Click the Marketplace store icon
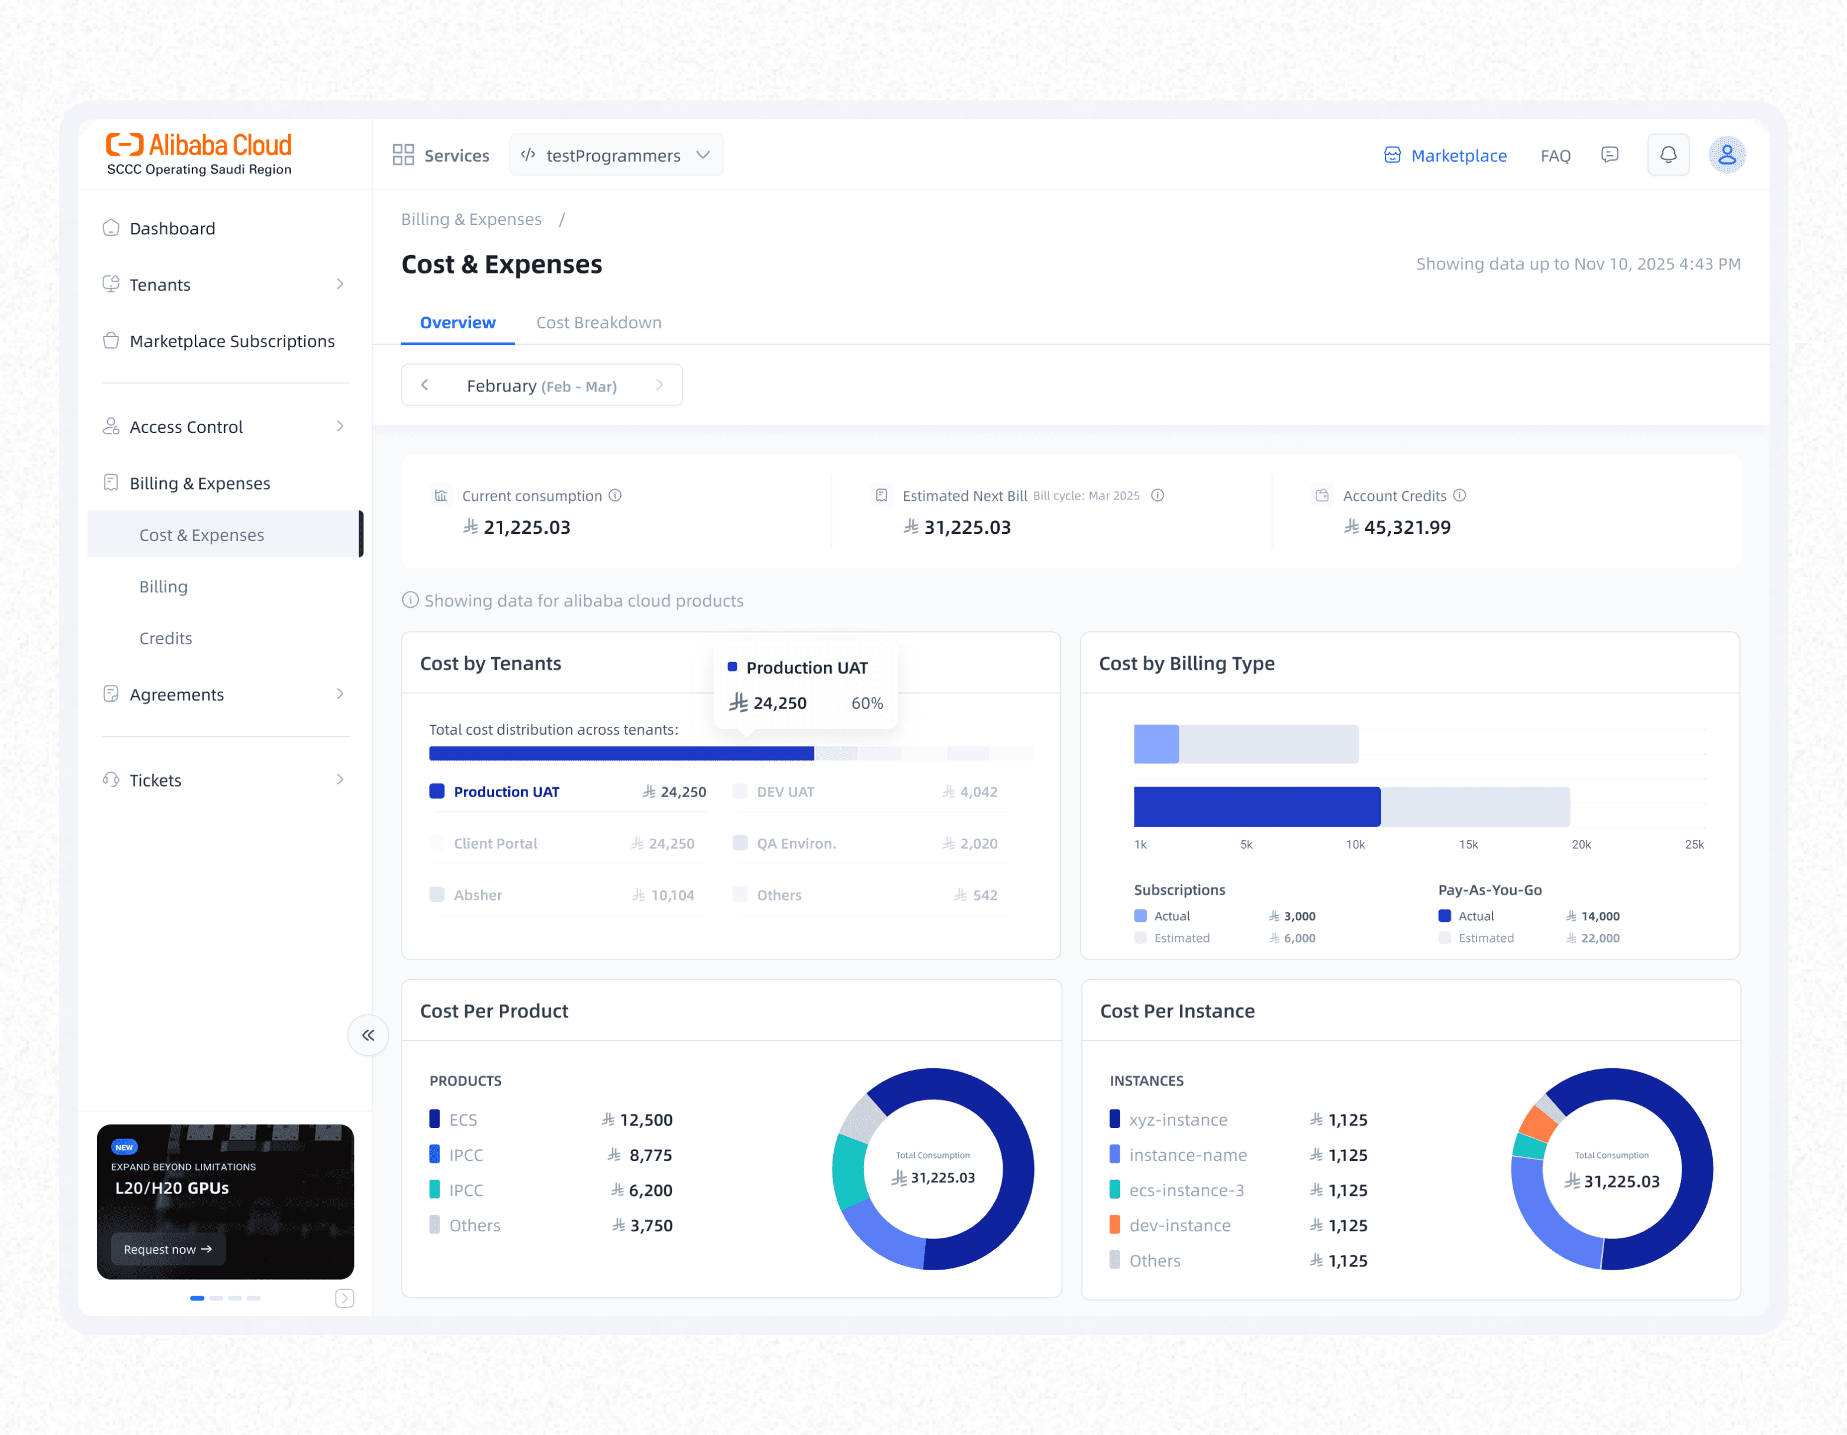 (x=1392, y=155)
